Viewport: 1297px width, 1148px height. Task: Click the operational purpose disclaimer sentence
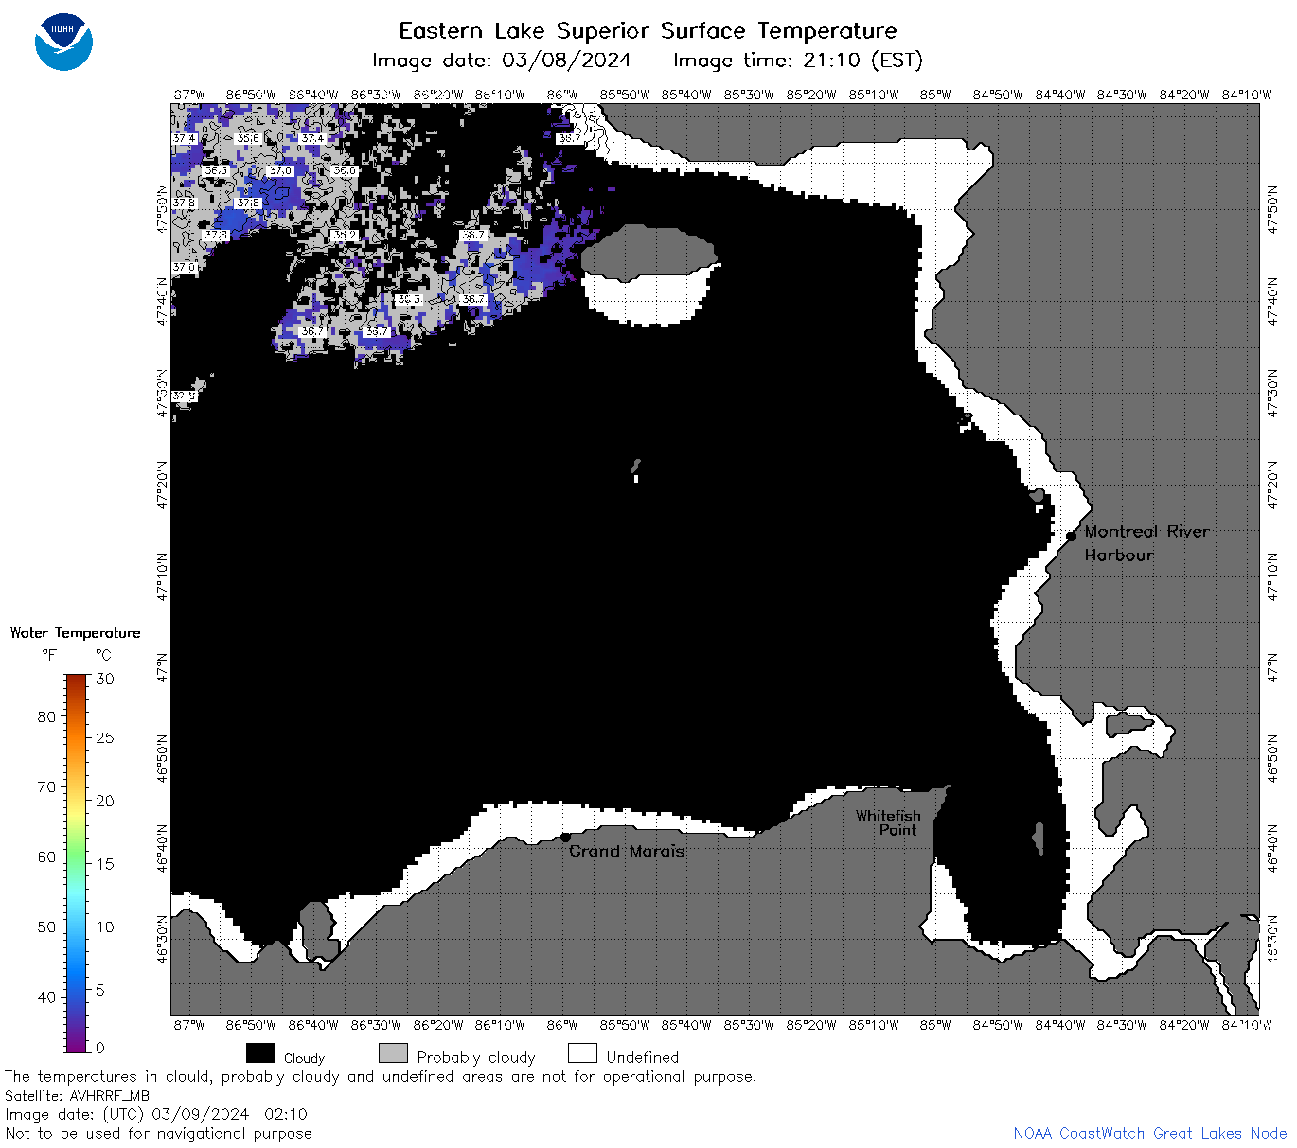[381, 1077]
